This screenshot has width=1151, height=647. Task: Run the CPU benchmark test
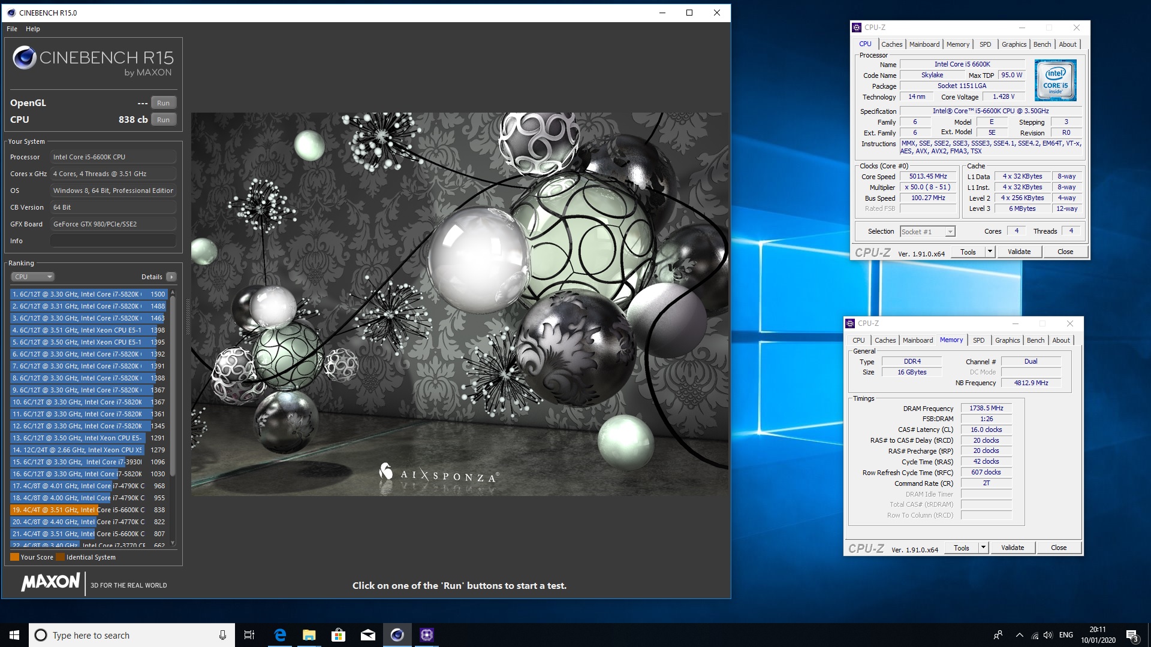click(x=163, y=120)
